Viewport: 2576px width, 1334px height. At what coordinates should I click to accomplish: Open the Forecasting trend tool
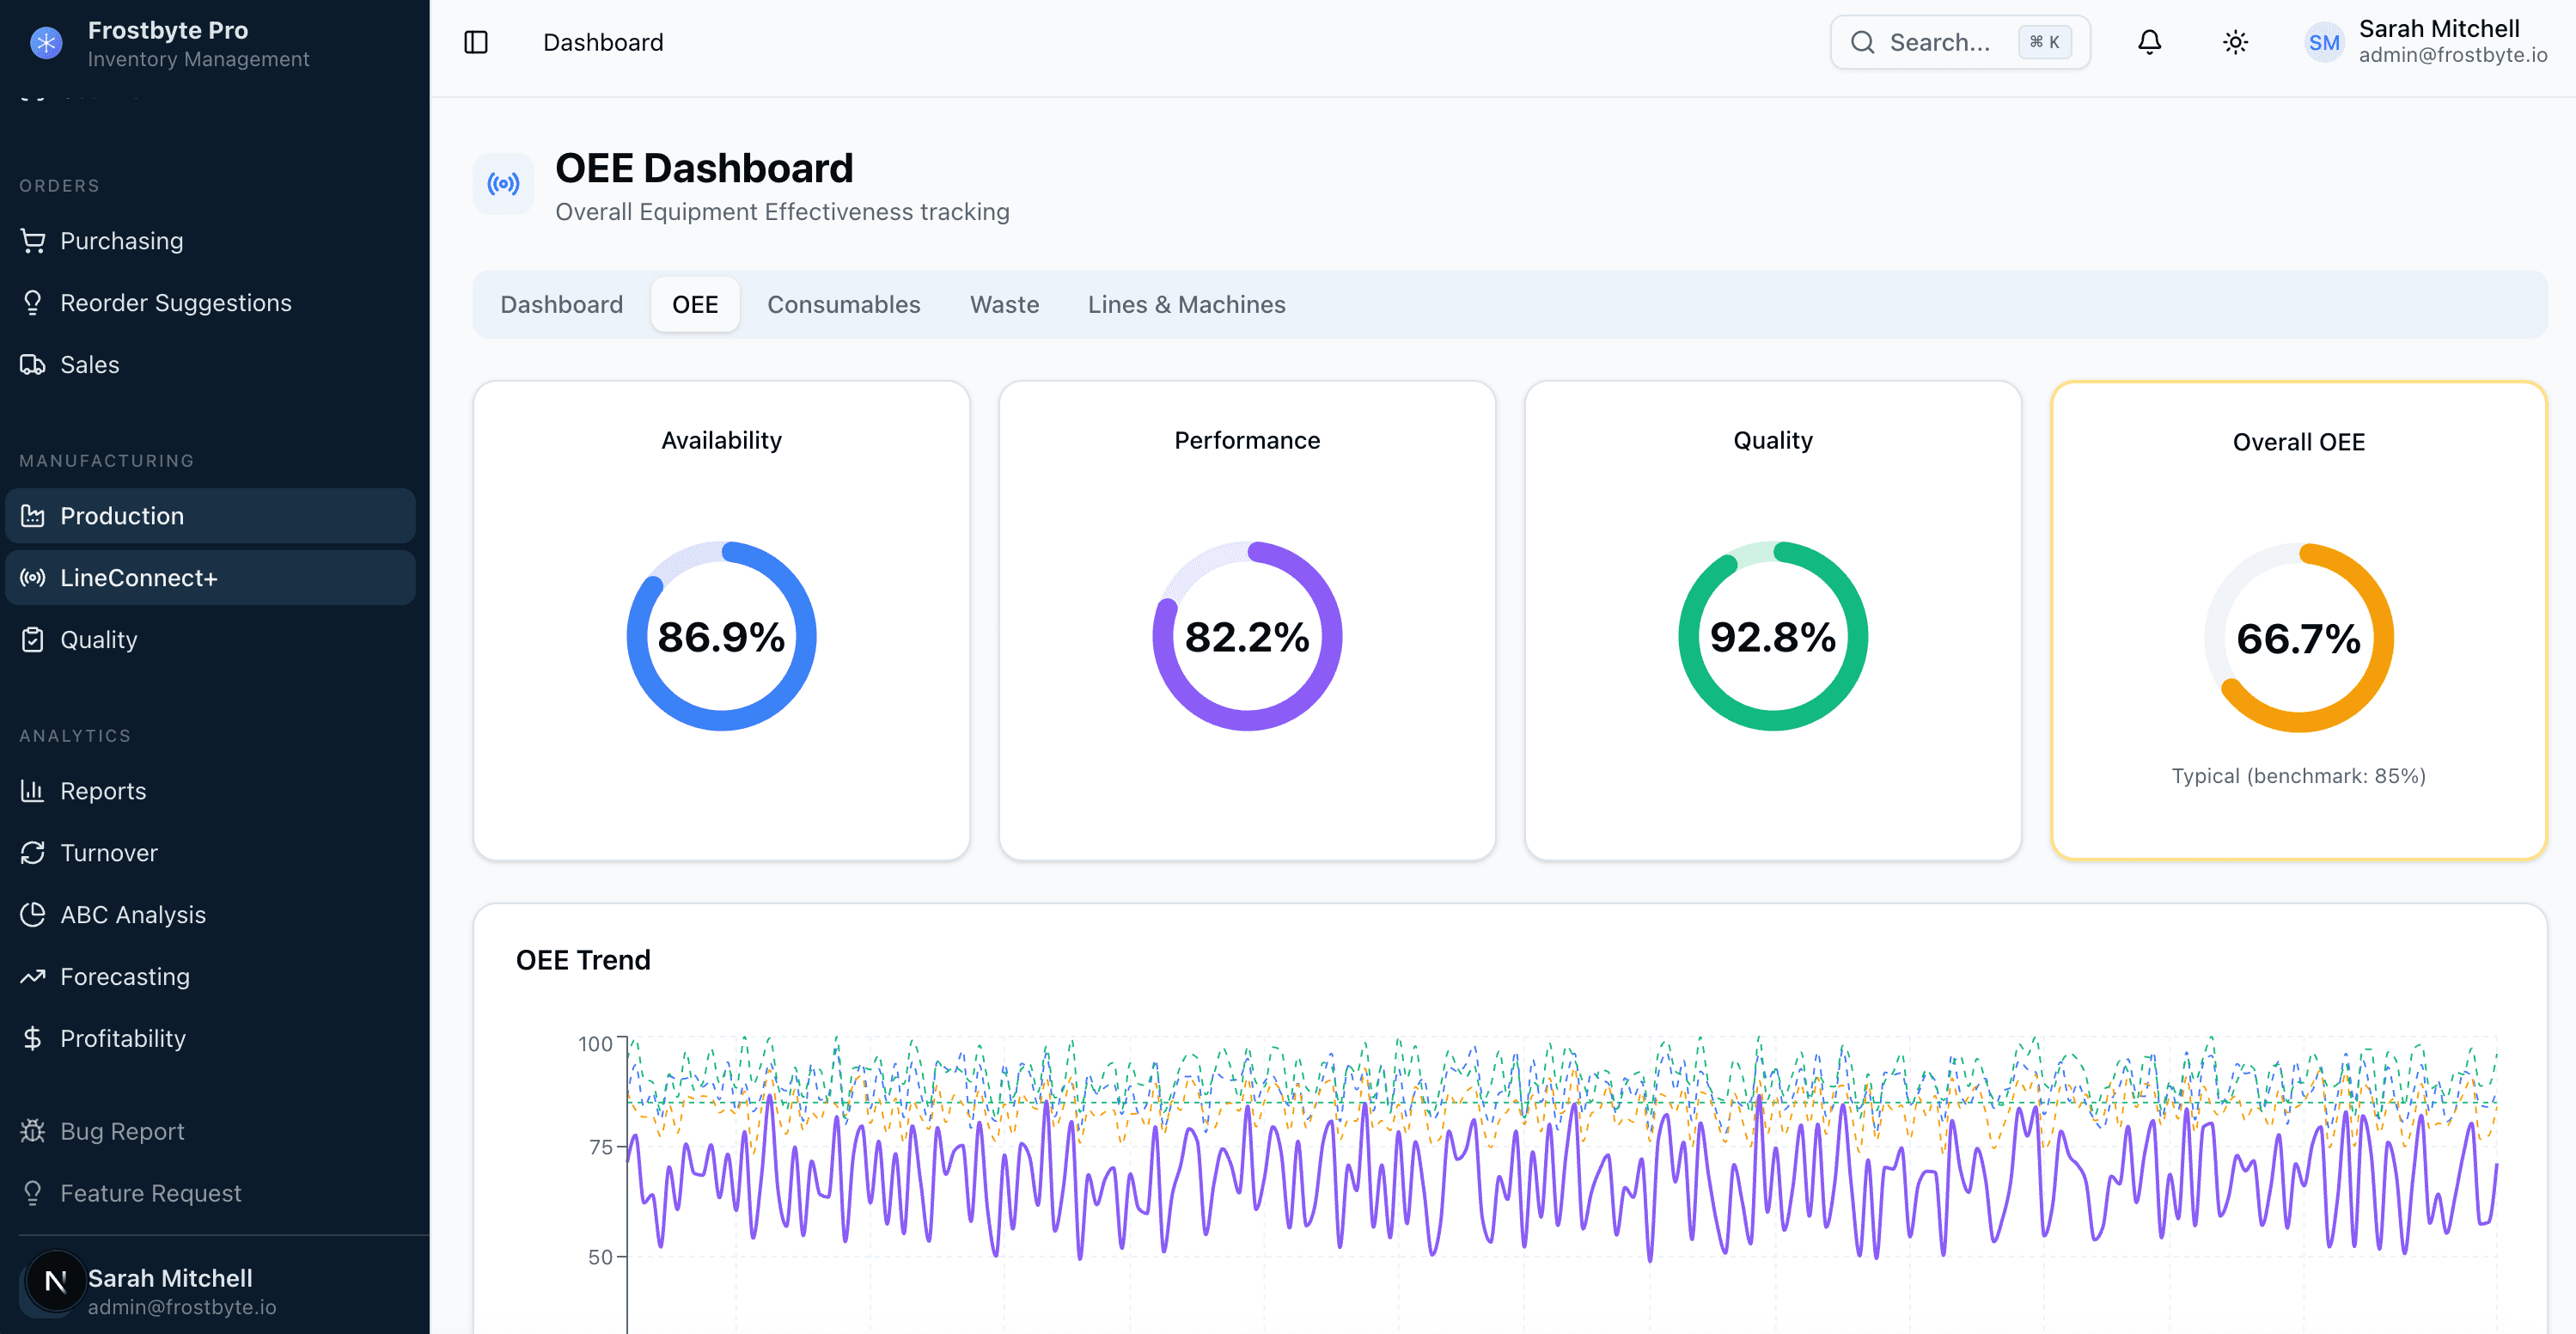[x=123, y=976]
